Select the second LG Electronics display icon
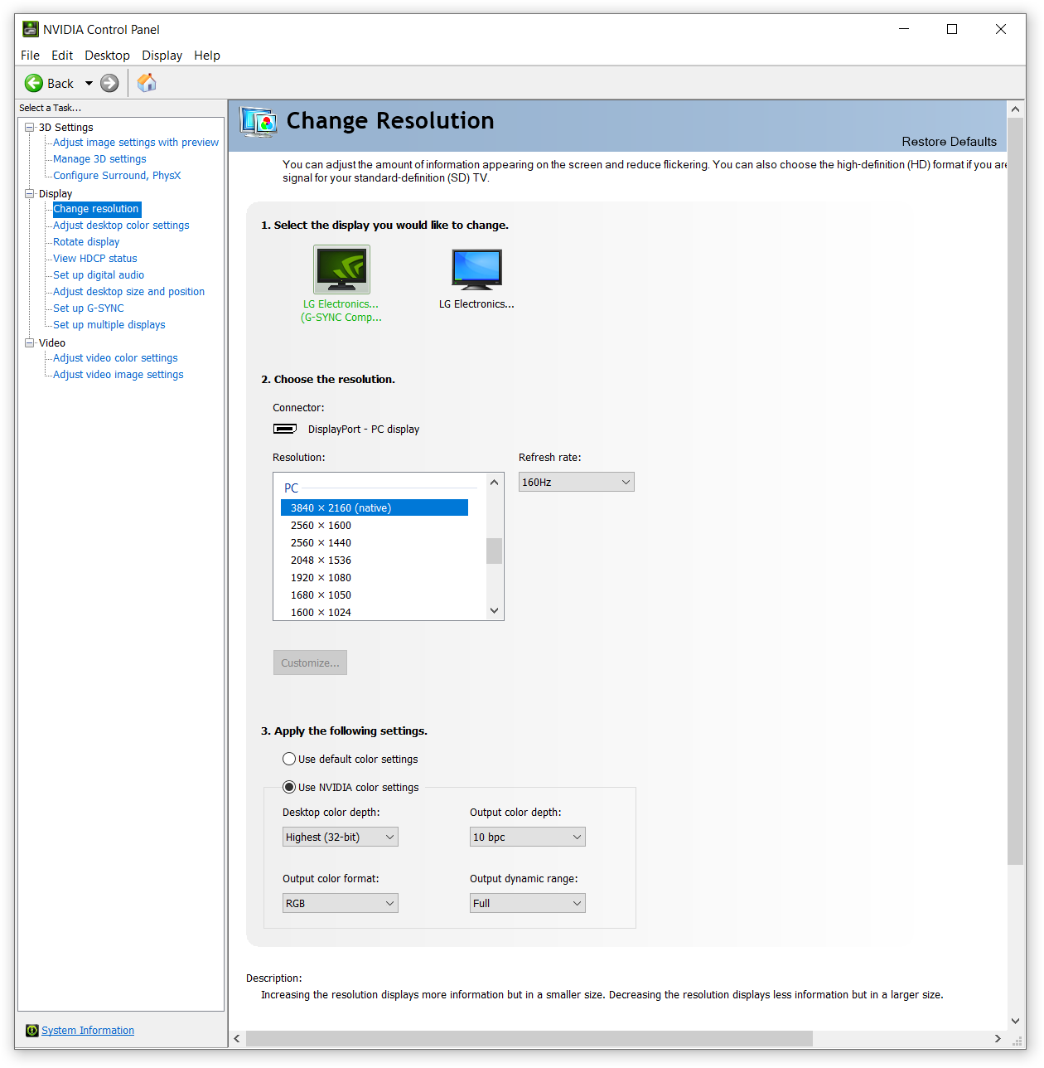The width and height of the screenshot is (1044, 1068). [x=476, y=269]
